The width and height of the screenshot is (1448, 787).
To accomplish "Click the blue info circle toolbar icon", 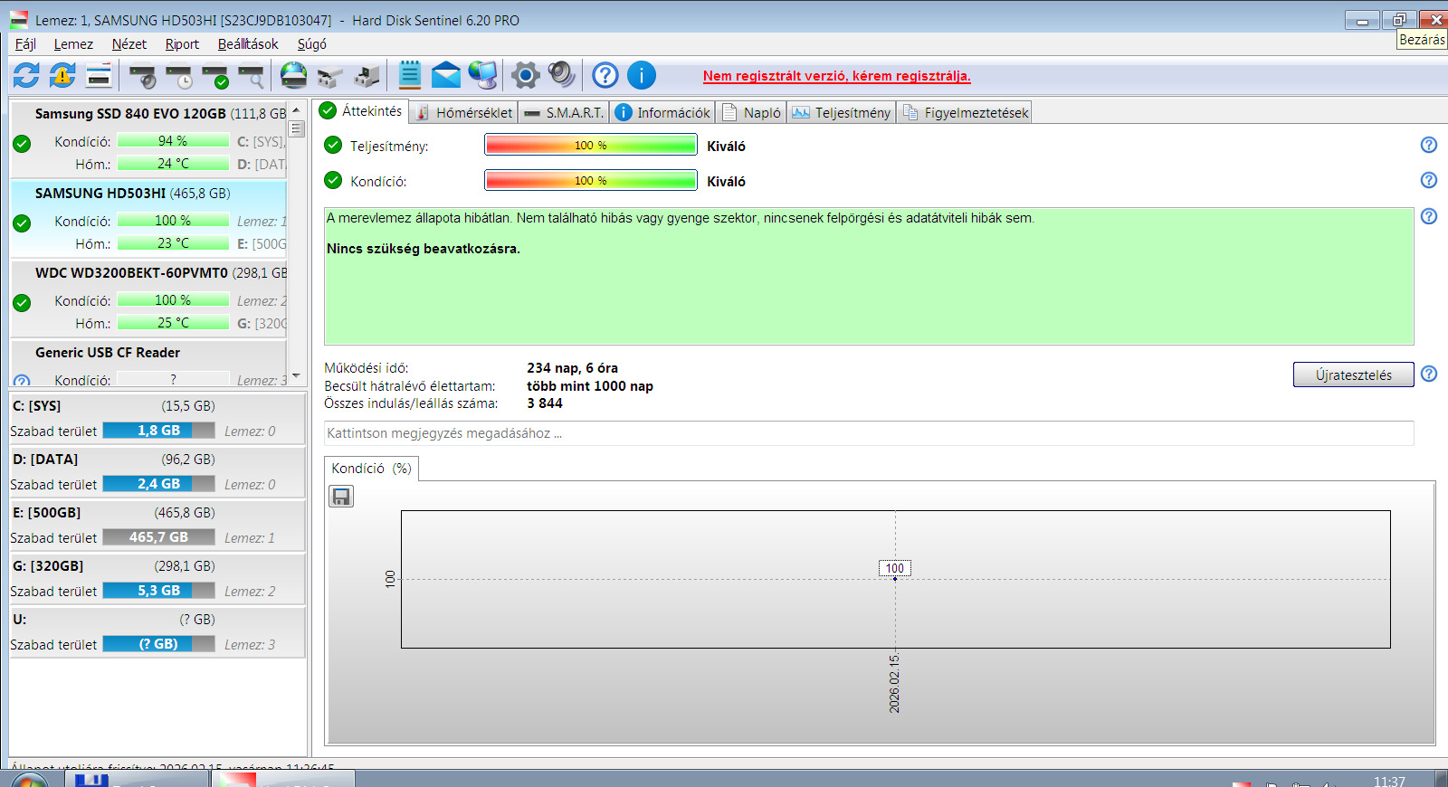I will [642, 75].
